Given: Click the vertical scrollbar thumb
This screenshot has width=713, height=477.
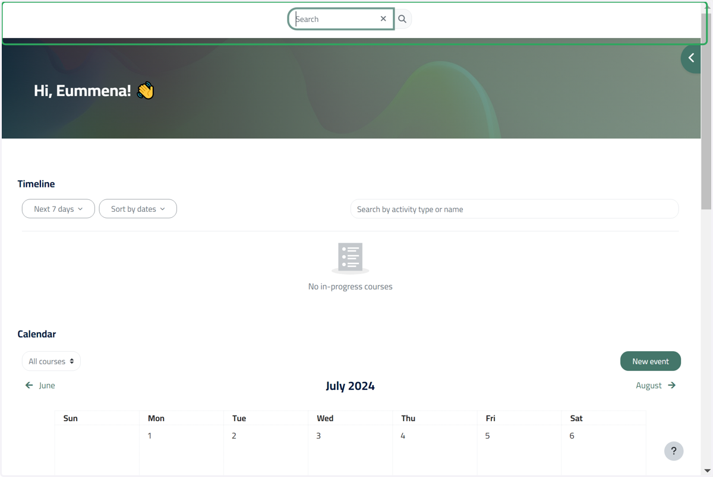Looking at the screenshot, I should tap(706, 112).
